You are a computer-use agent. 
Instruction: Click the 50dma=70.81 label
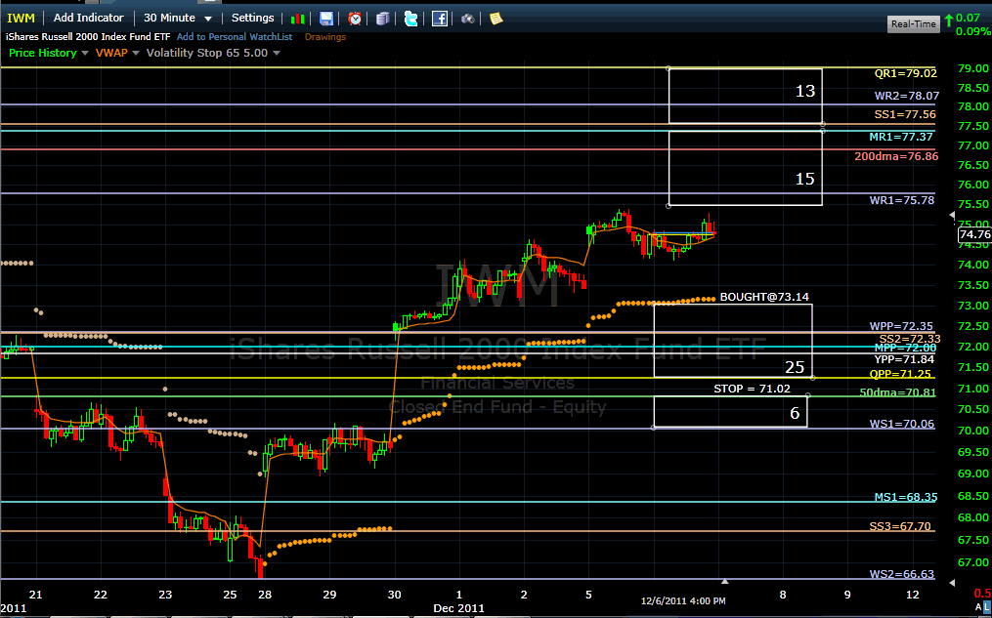897,392
